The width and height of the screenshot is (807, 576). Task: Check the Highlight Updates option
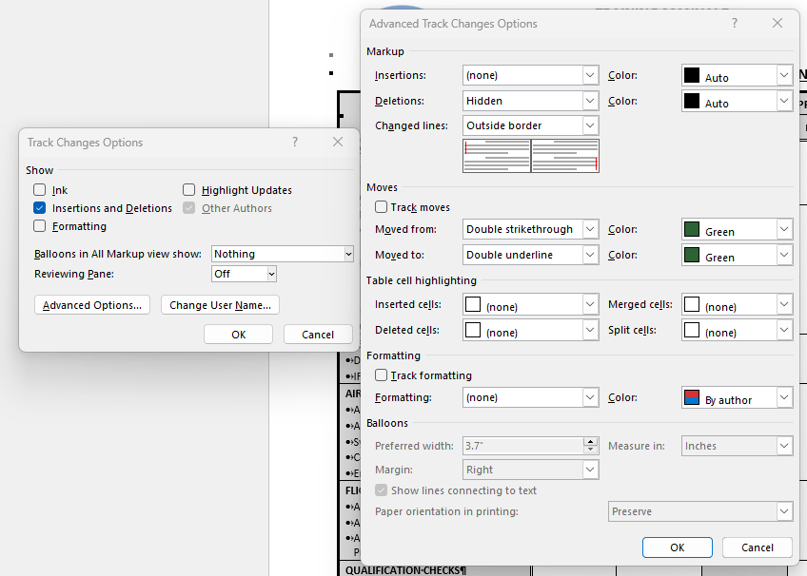pyautogui.click(x=188, y=190)
